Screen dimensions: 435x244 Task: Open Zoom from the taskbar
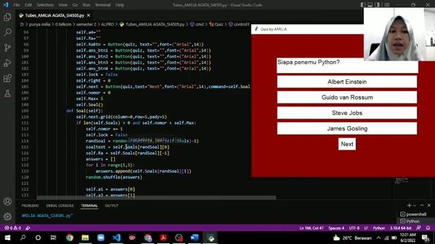(101, 238)
